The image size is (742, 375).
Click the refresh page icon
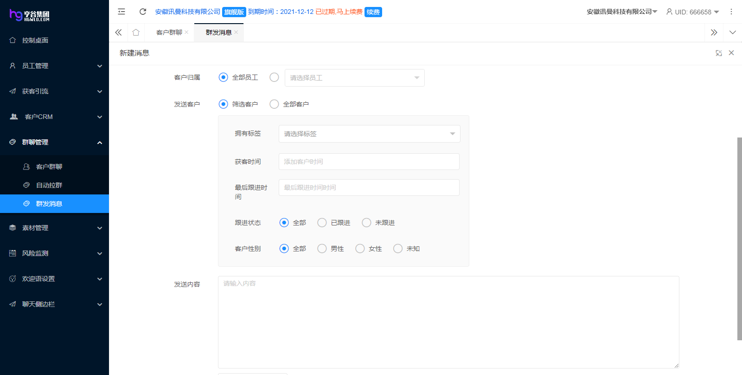tap(143, 12)
